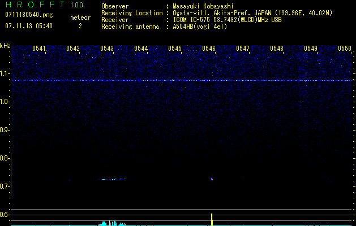Click the 0541 time marker
Viewport: 356px width, 226px height.
pos(39,49)
